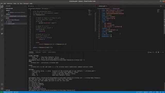Open the Extensions view

[x=2, y=29]
